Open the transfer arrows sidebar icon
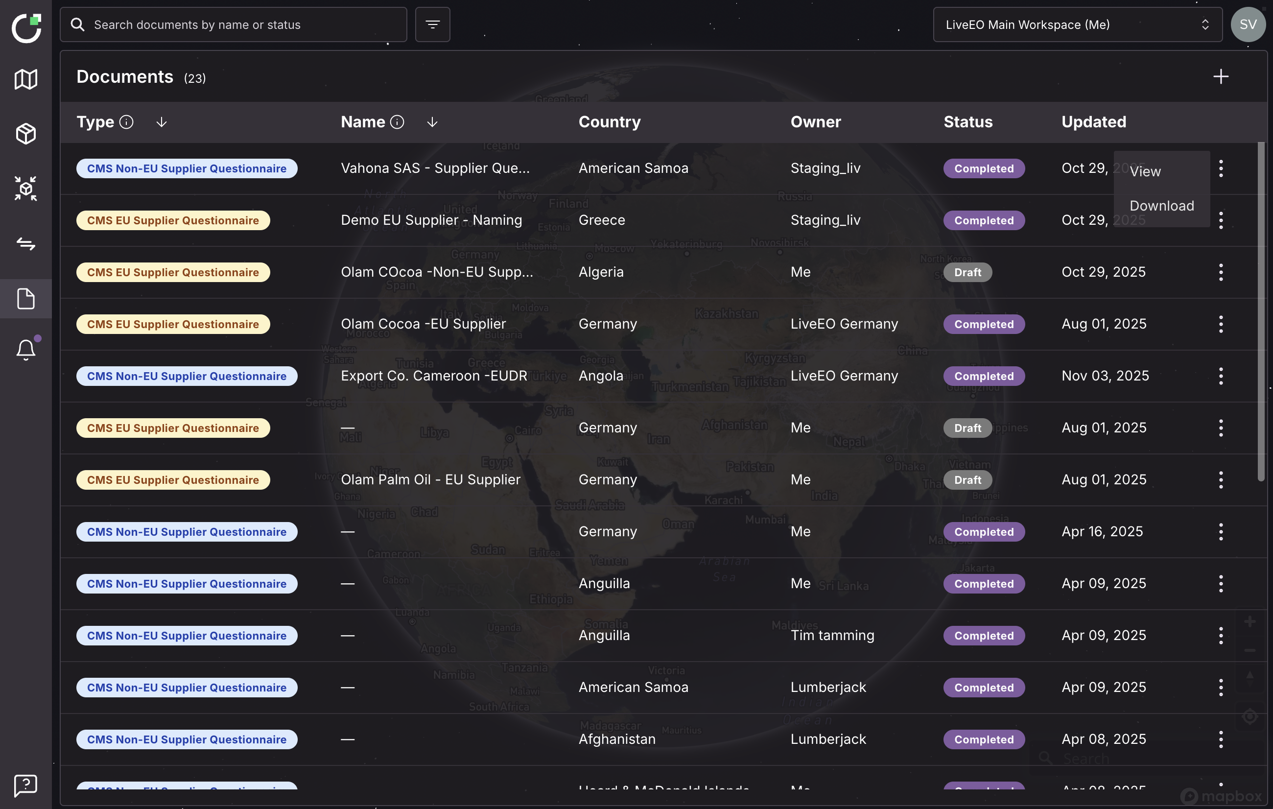 tap(25, 244)
